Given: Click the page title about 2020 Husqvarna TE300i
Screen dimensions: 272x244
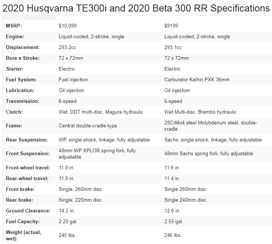Looking at the screenshot, I should [136, 8].
